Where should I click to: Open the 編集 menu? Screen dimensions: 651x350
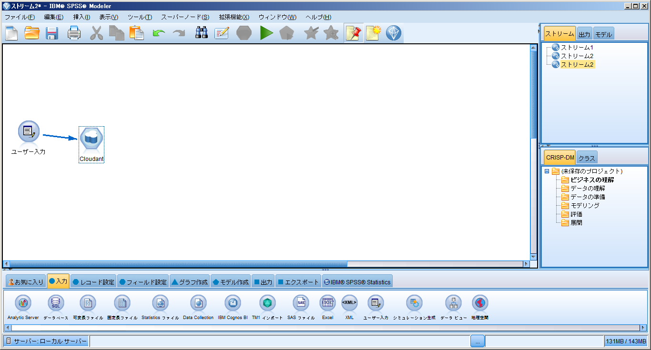tap(53, 17)
